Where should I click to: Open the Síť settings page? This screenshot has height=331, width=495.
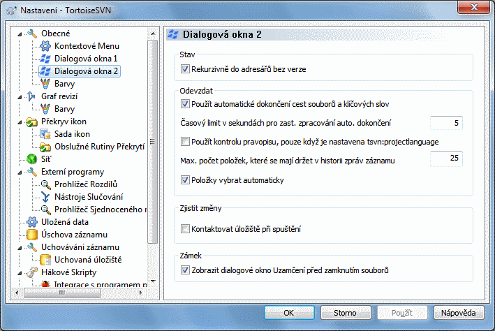point(46,159)
